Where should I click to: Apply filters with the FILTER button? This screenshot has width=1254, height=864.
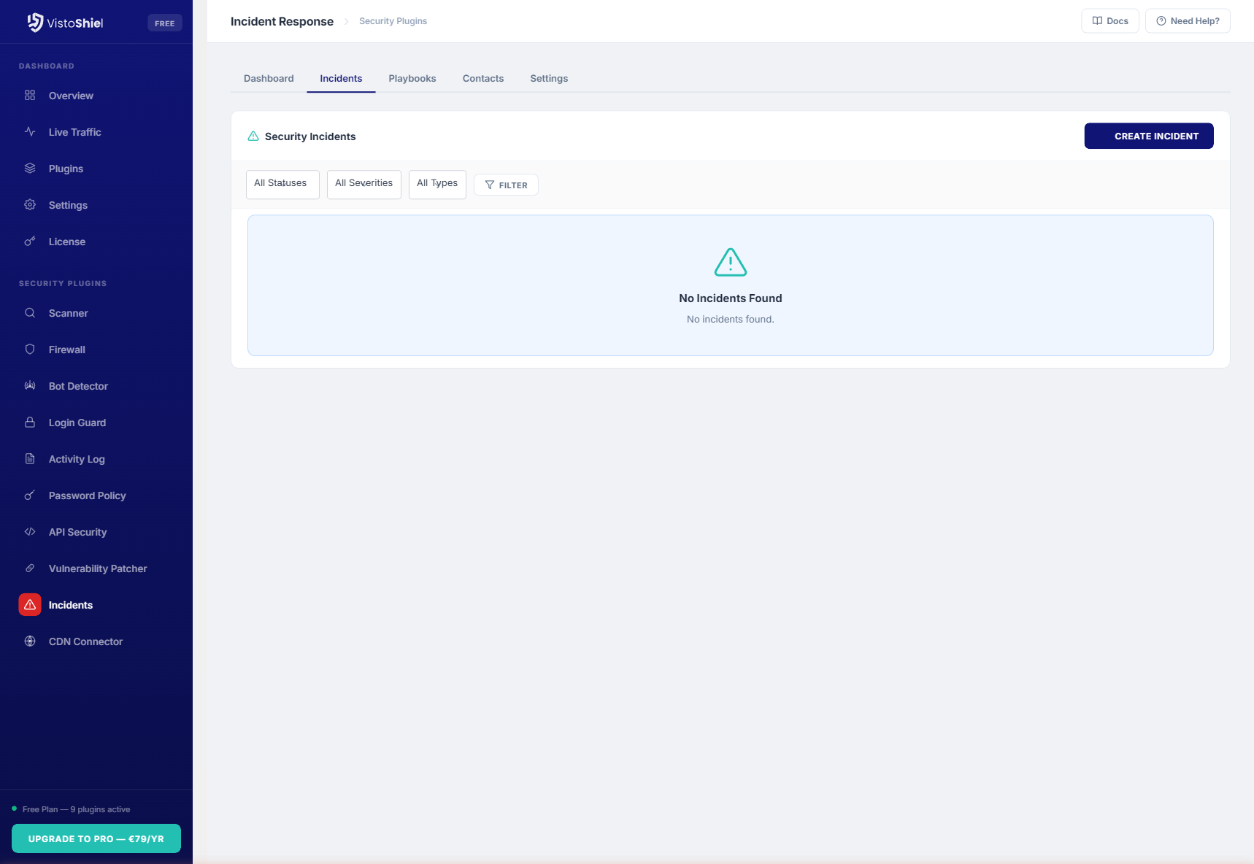506,185
